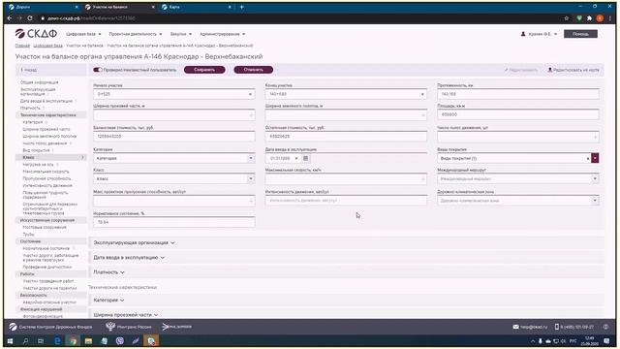Screen dimensions: 620x349
Task: Open Chrome from the taskbar
Action: tap(73, 340)
